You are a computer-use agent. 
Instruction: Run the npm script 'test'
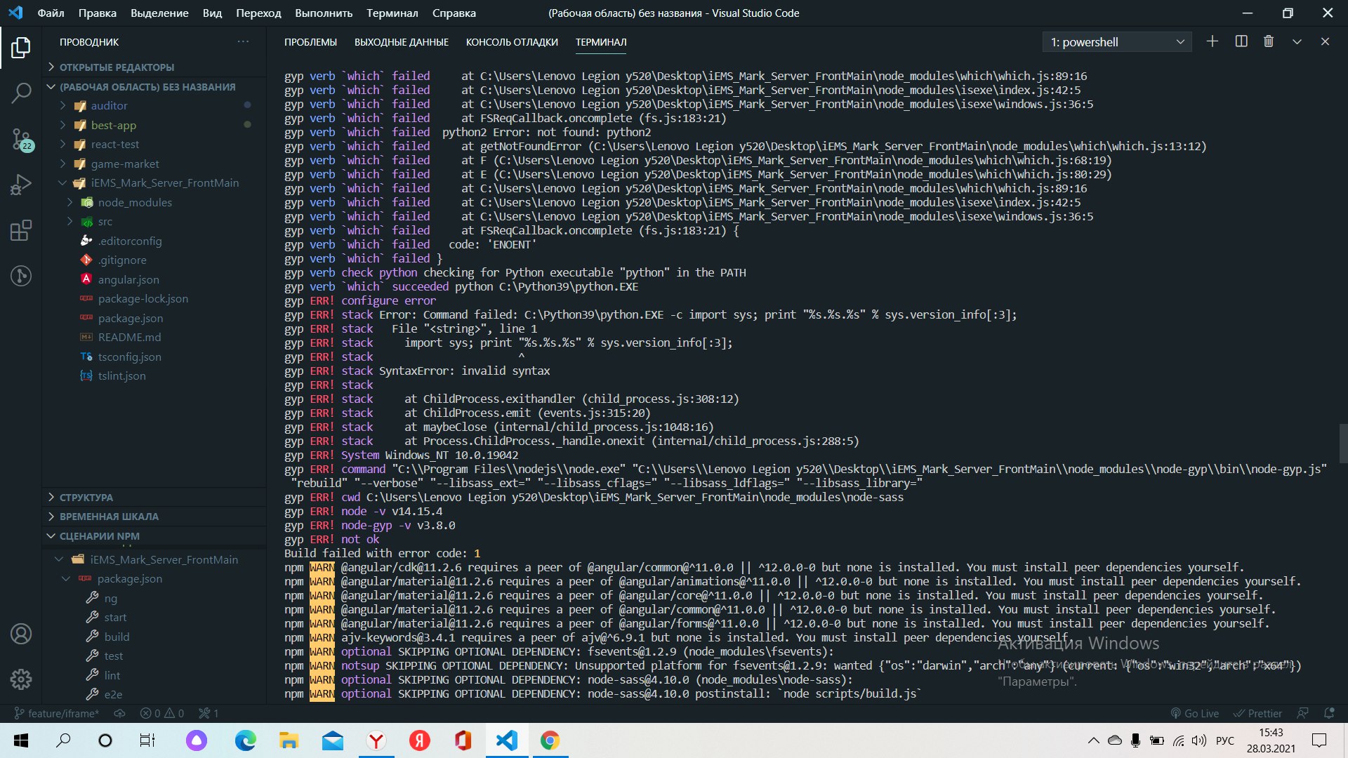pos(113,656)
